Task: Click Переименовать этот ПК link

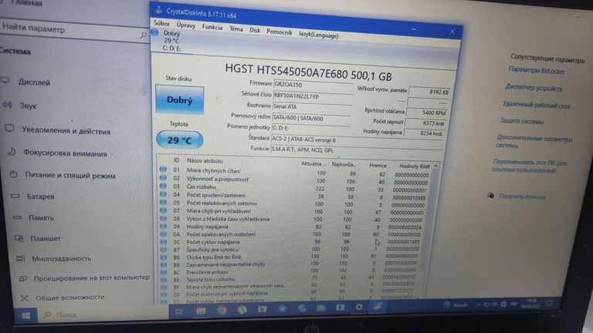Action: 529,166
